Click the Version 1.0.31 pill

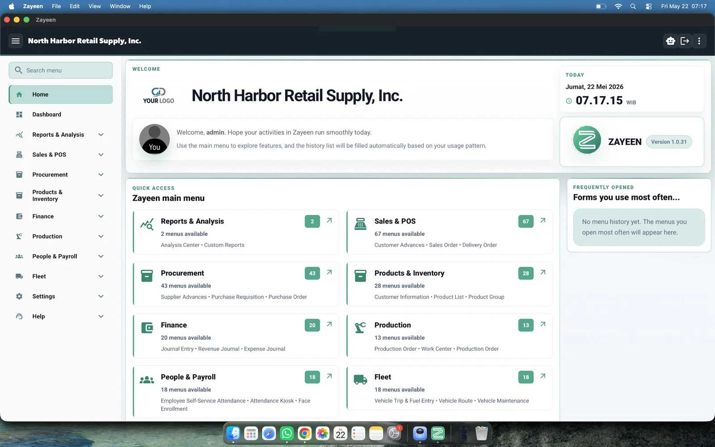(x=669, y=142)
